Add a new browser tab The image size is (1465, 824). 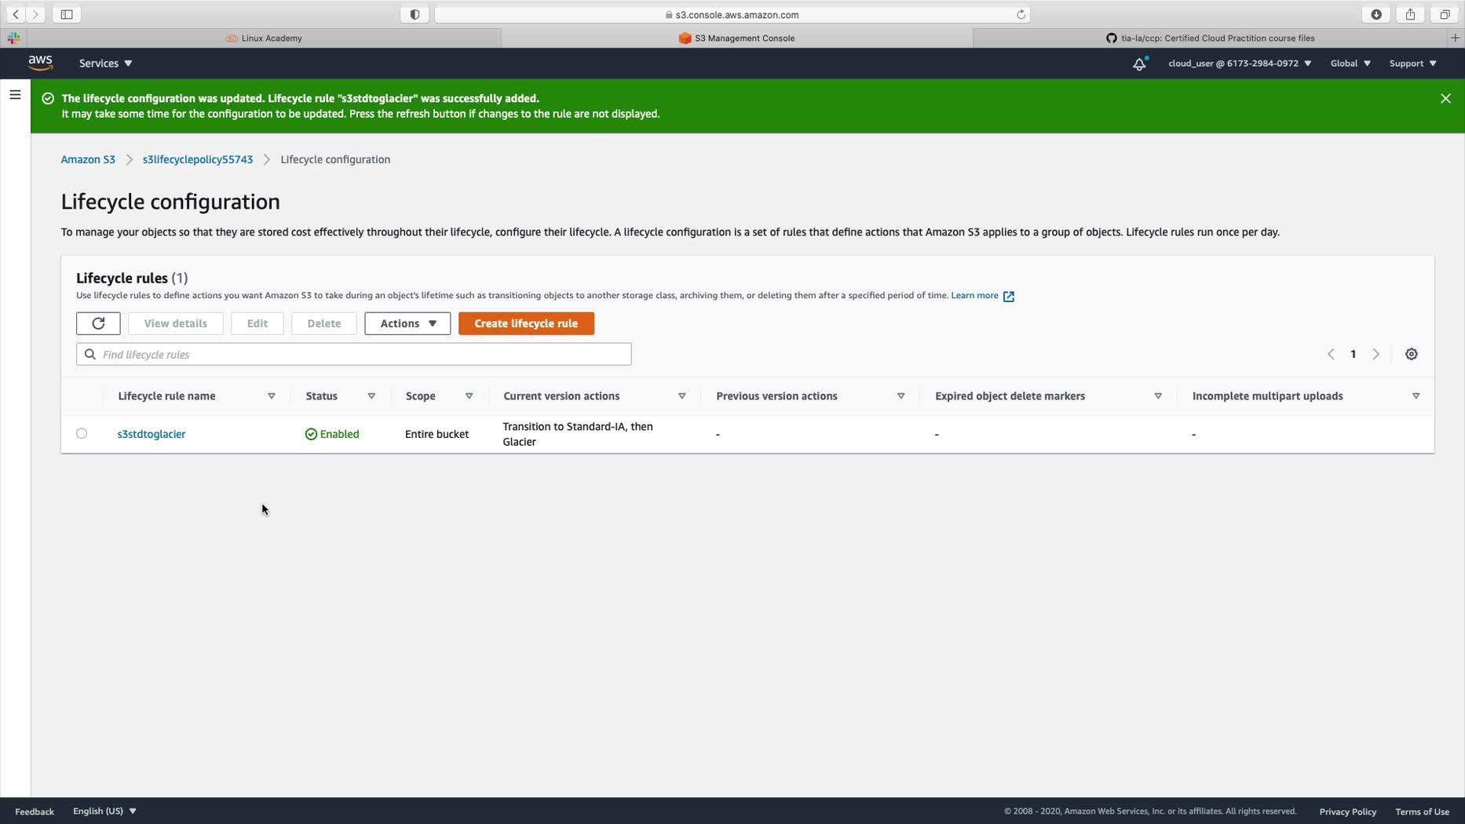coord(1455,38)
